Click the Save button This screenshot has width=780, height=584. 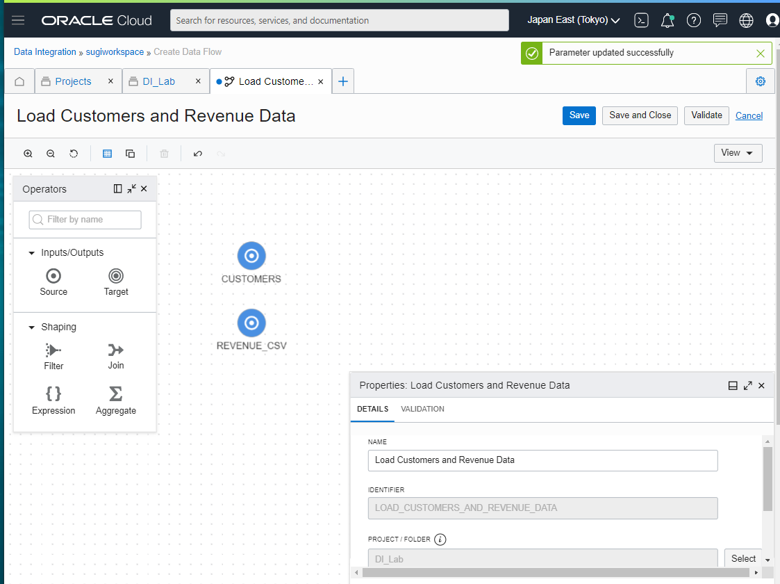579,115
